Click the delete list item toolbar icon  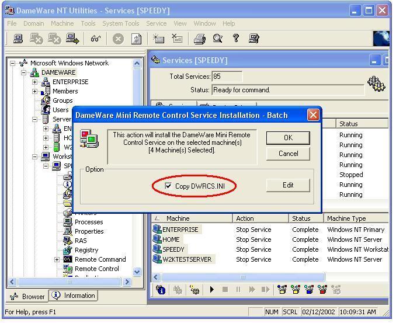coord(177,39)
